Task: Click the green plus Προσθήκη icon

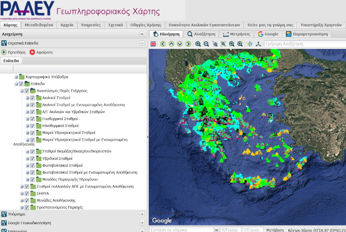Action: tap(4, 52)
